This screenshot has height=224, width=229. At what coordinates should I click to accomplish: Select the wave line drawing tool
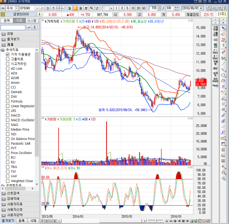click(223, 127)
